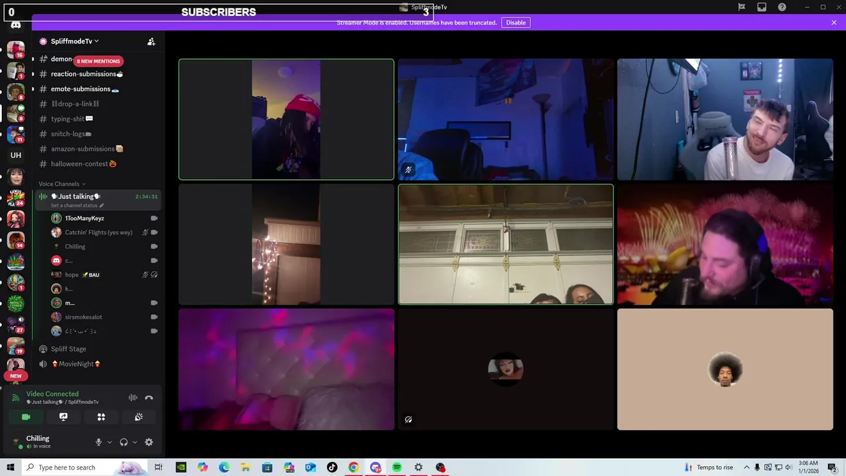Focus the white garage door video tile
The image size is (846, 476).
[x=506, y=244]
